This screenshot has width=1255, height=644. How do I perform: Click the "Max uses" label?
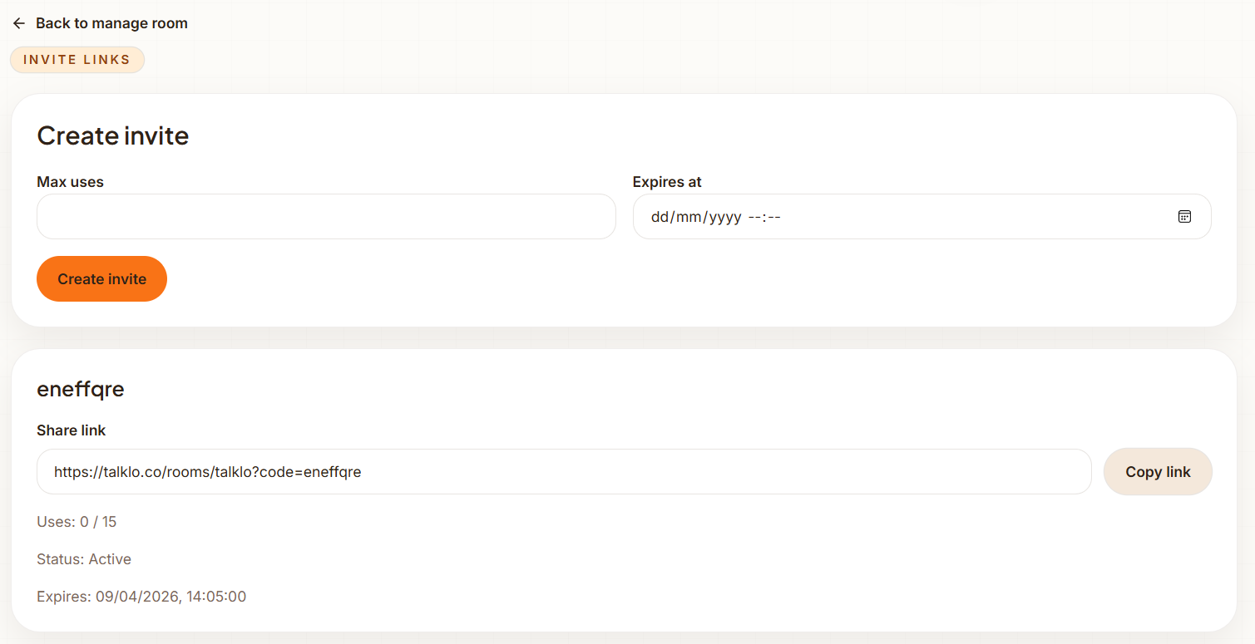pos(70,182)
